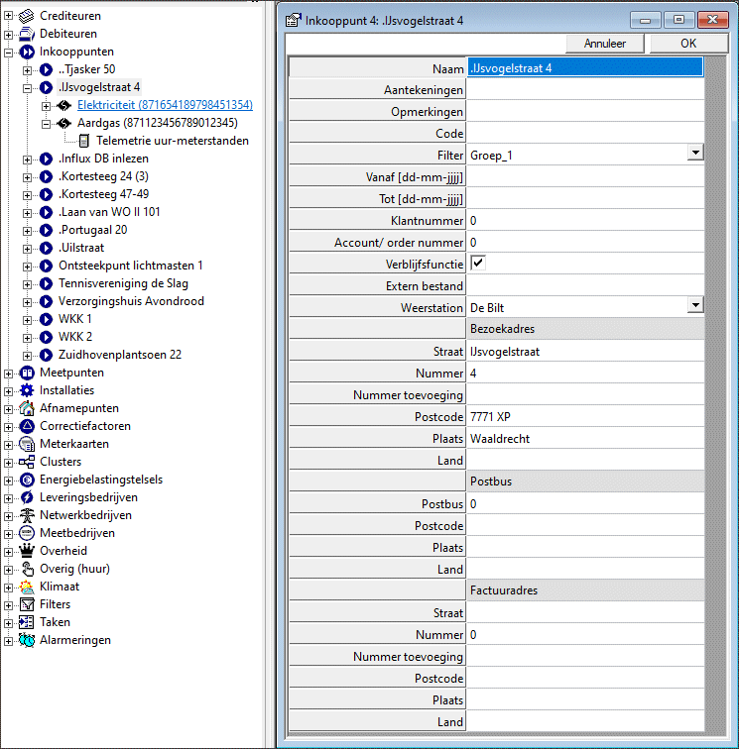Select the Aardgas connection tree item

(157, 123)
